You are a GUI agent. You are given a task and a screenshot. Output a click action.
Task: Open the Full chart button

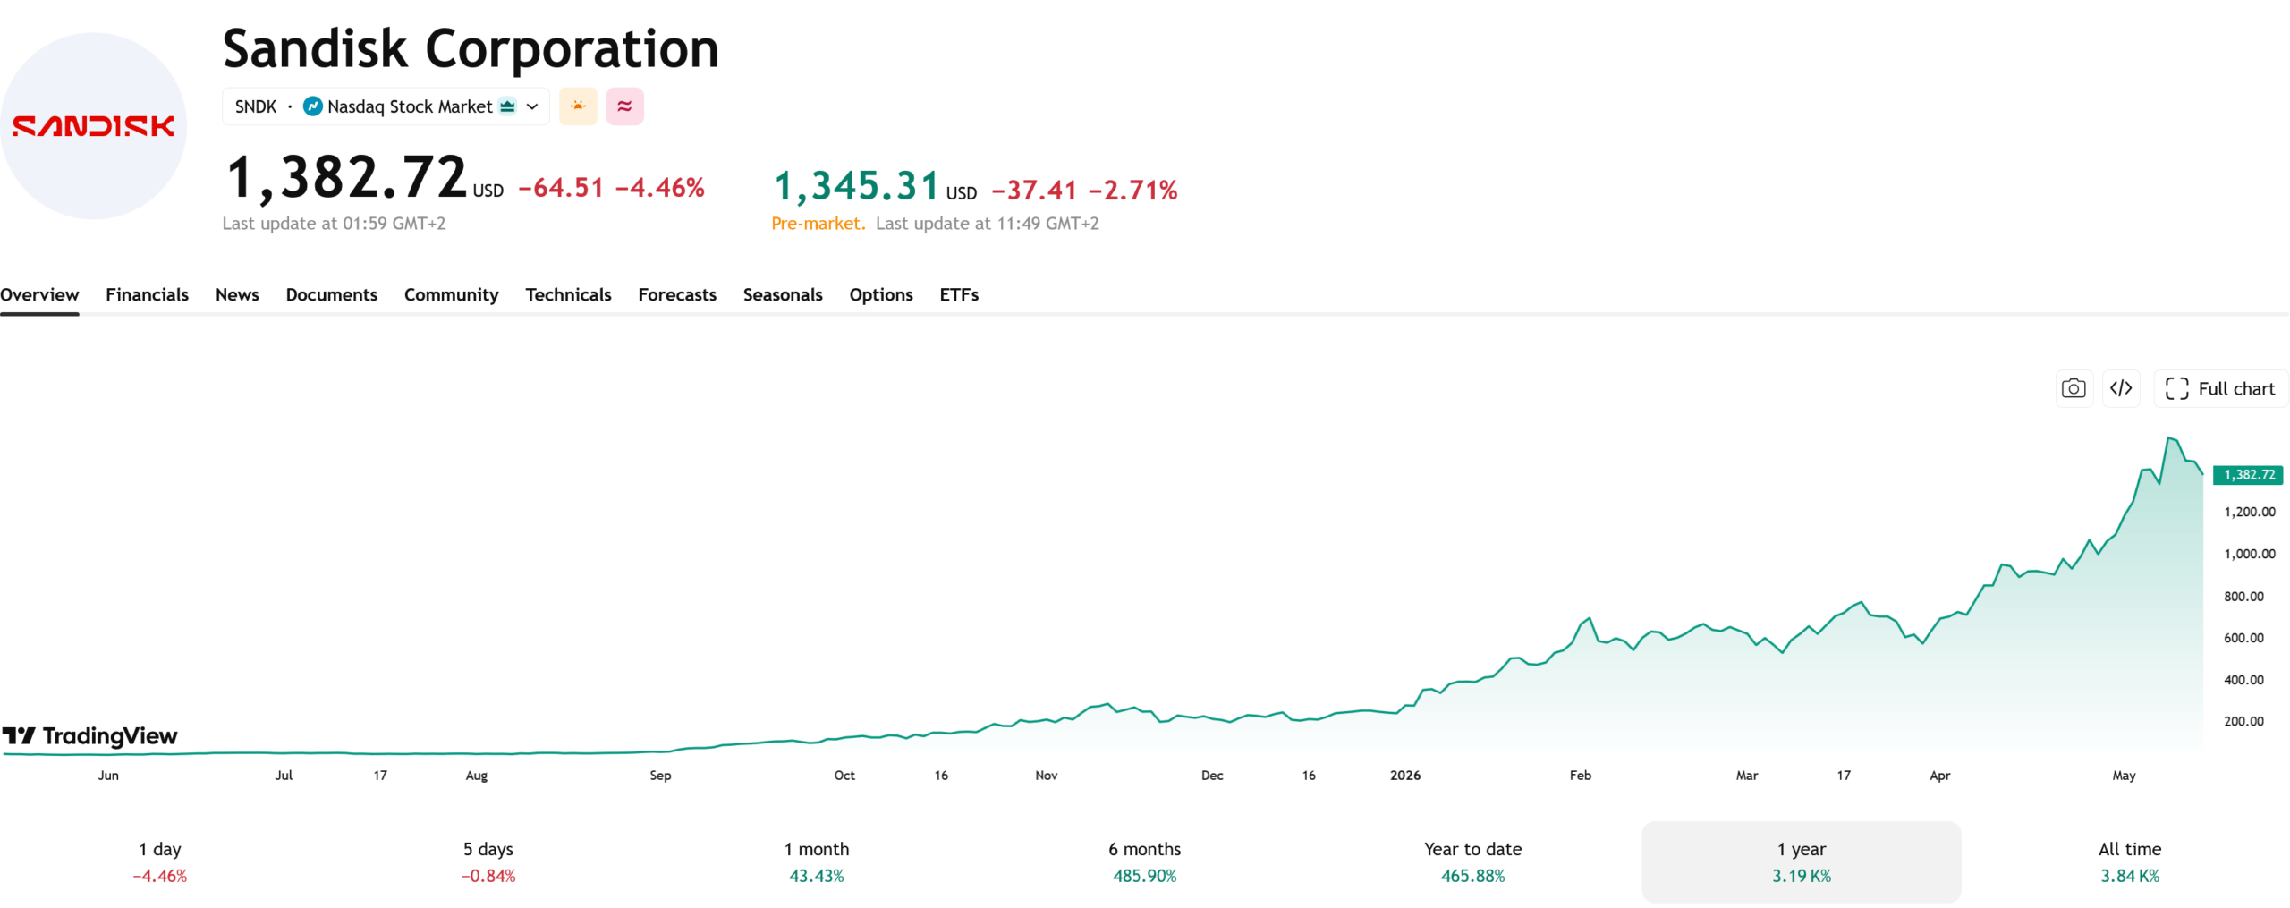(x=2220, y=388)
